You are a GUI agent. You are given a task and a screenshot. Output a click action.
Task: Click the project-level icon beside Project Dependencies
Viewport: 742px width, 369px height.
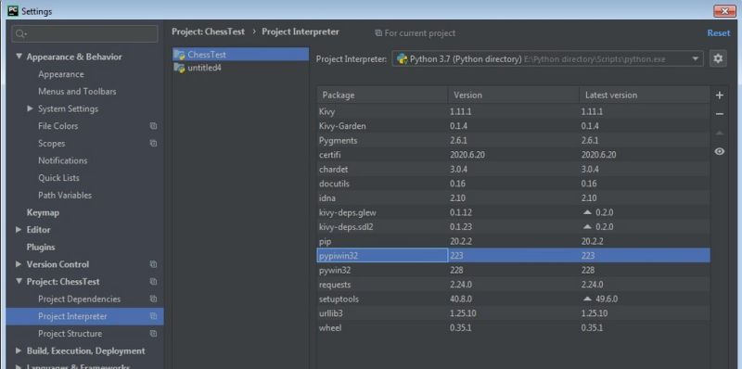(153, 299)
